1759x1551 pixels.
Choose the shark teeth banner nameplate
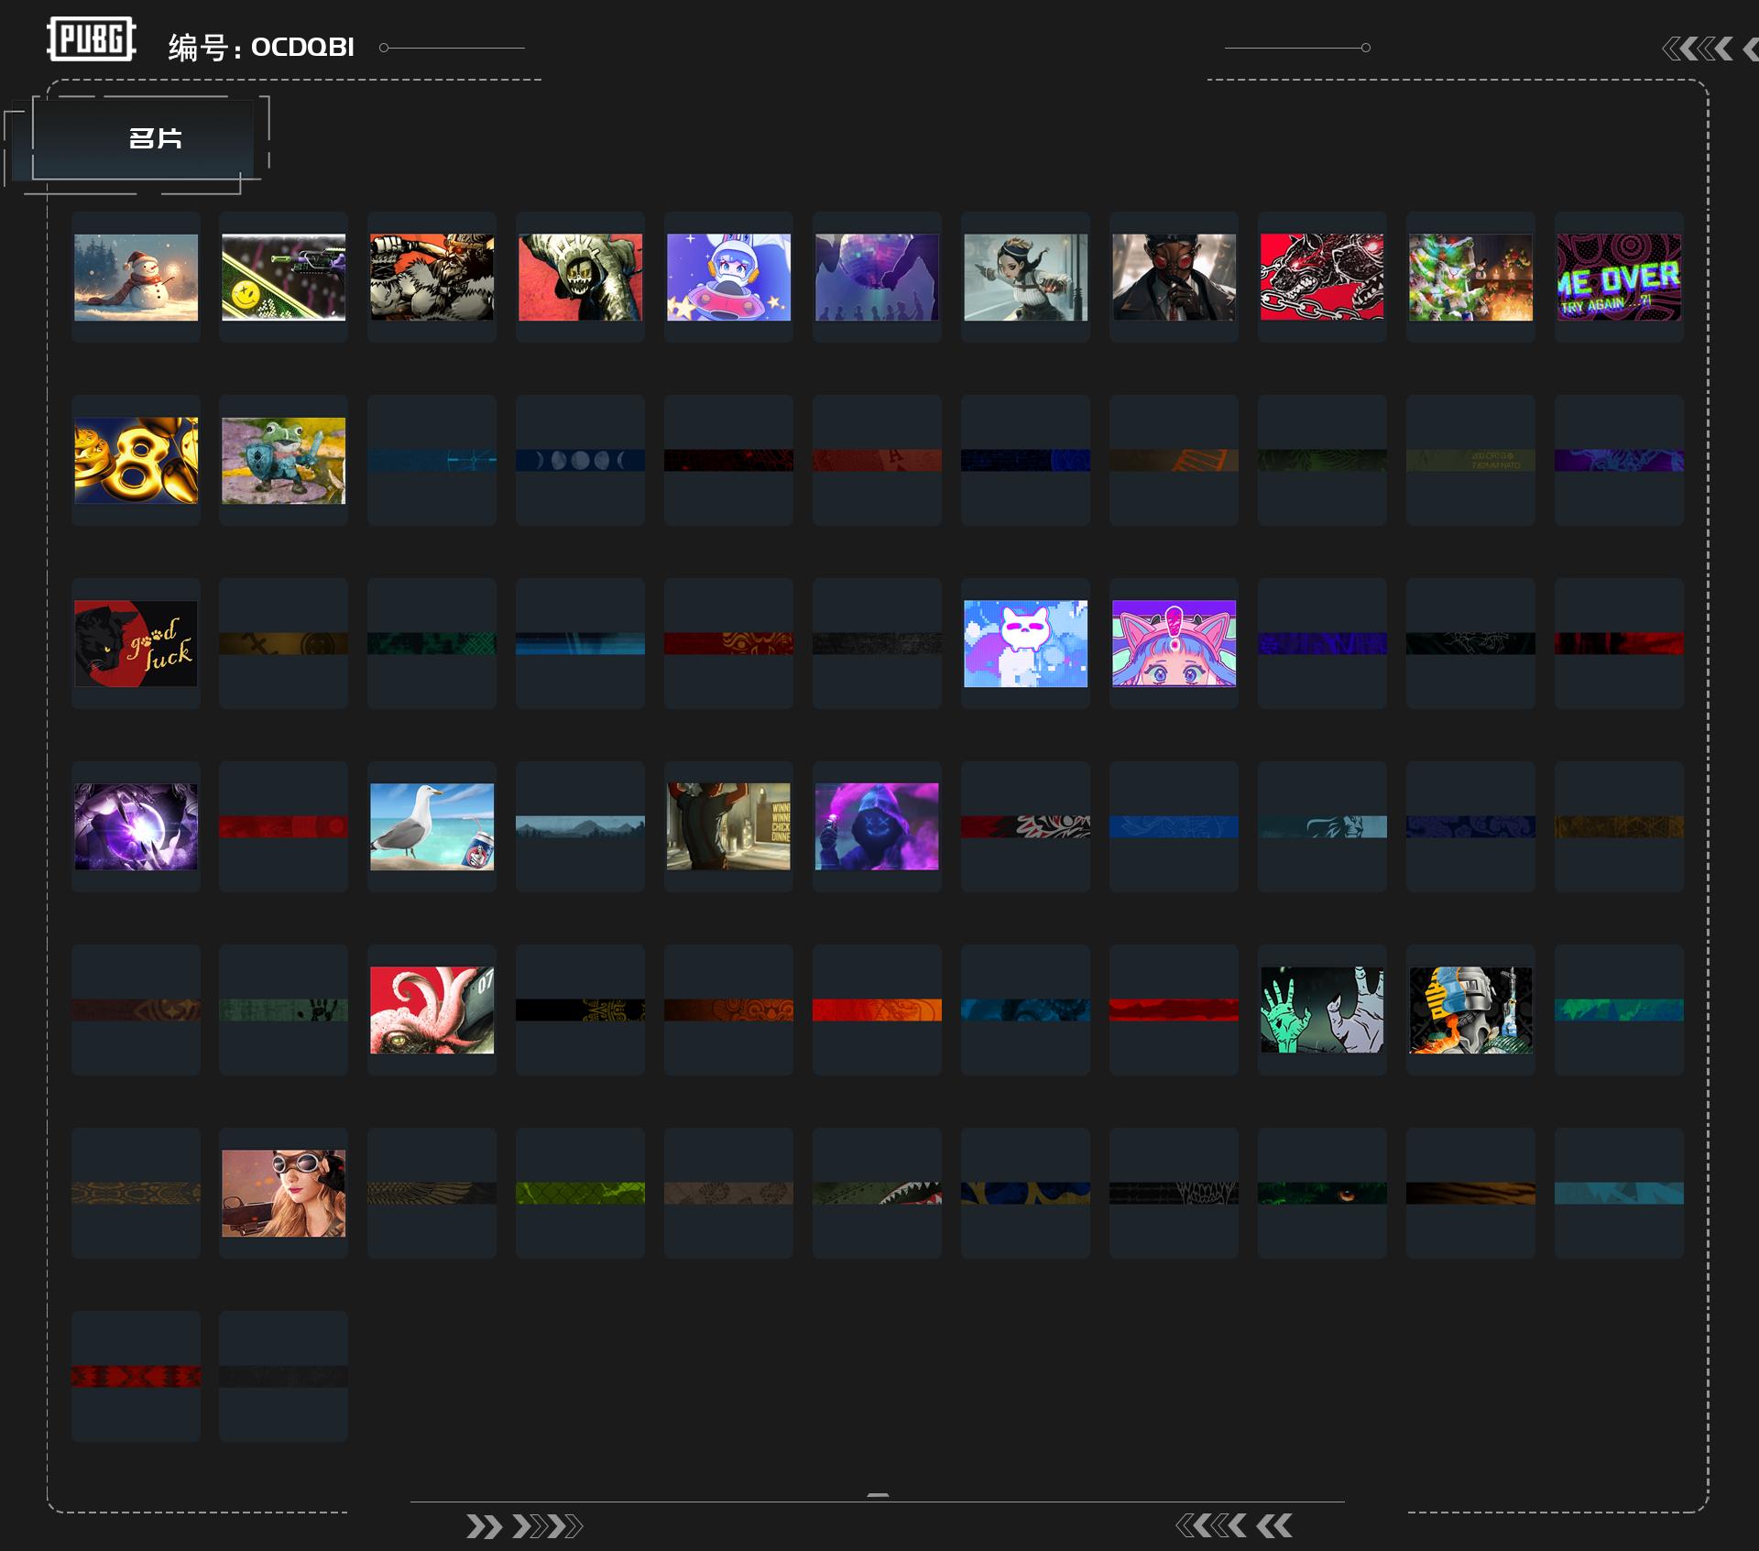click(x=877, y=1193)
